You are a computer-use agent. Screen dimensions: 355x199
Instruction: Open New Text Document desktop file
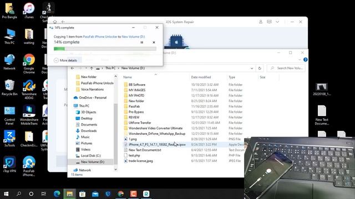[x=322, y=115]
